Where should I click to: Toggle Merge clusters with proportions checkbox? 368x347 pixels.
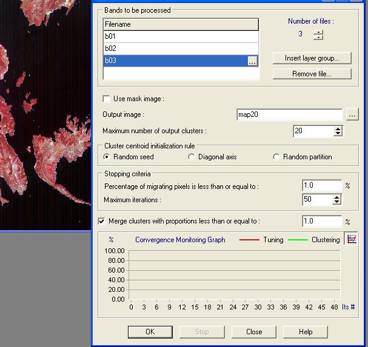[102, 221]
